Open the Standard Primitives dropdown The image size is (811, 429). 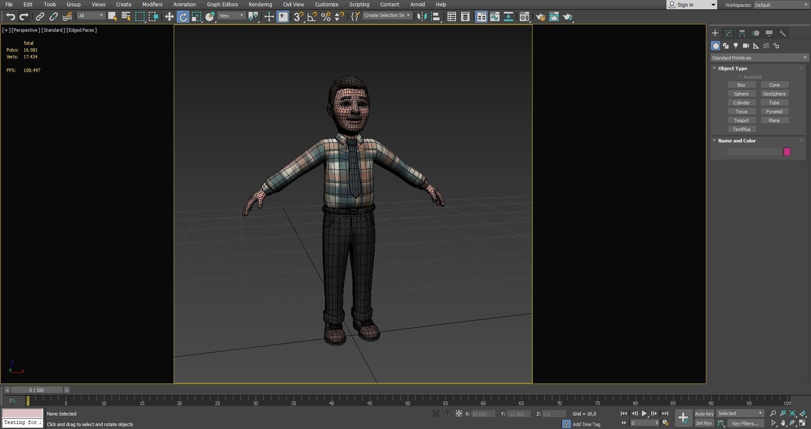(x=759, y=58)
